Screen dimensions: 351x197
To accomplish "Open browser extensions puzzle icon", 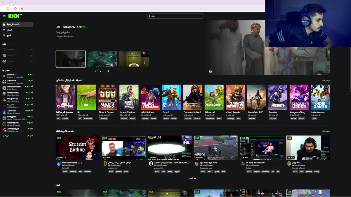I will click(x=15, y=9).
